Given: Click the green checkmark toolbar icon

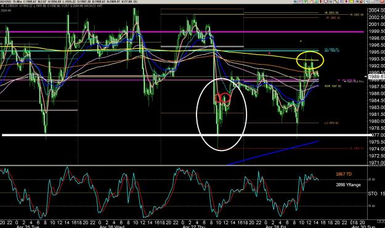Looking at the screenshot, I should click(305, 1).
